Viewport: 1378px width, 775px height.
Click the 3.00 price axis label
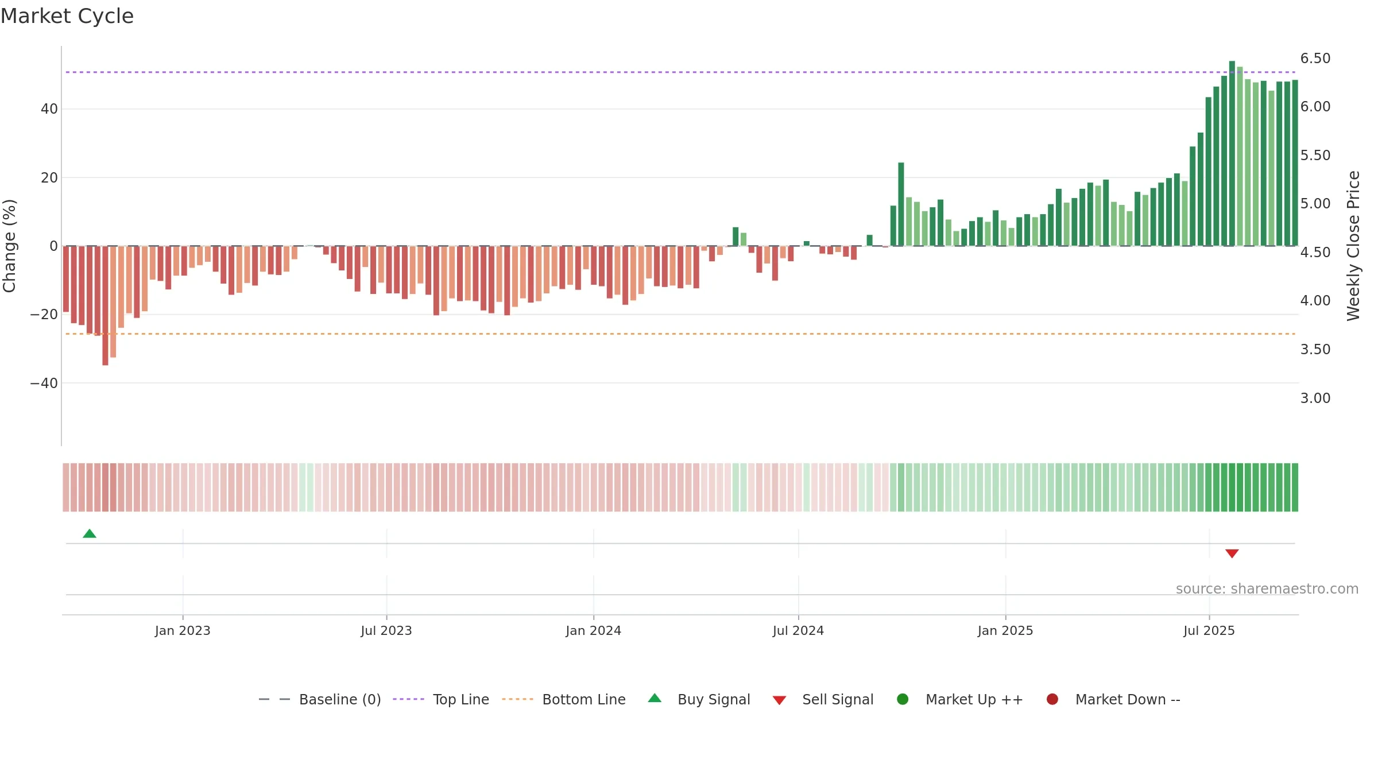(x=1315, y=398)
